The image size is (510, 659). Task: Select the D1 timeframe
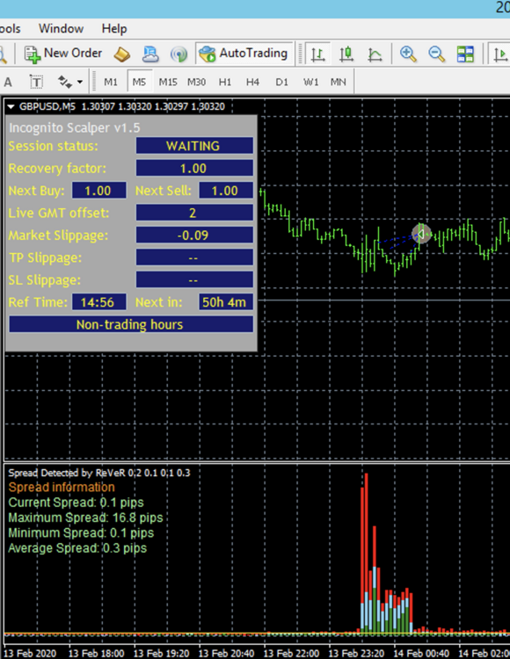281,82
